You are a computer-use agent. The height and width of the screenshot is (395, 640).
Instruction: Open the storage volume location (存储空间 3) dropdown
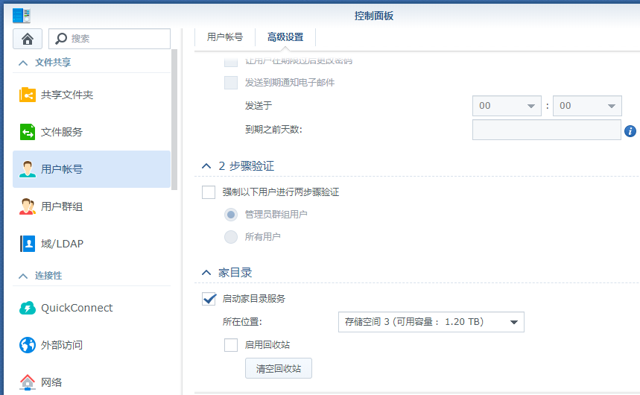(431, 322)
